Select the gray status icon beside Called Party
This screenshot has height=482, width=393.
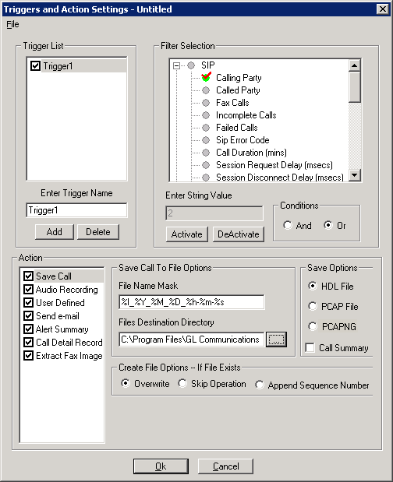(x=206, y=90)
